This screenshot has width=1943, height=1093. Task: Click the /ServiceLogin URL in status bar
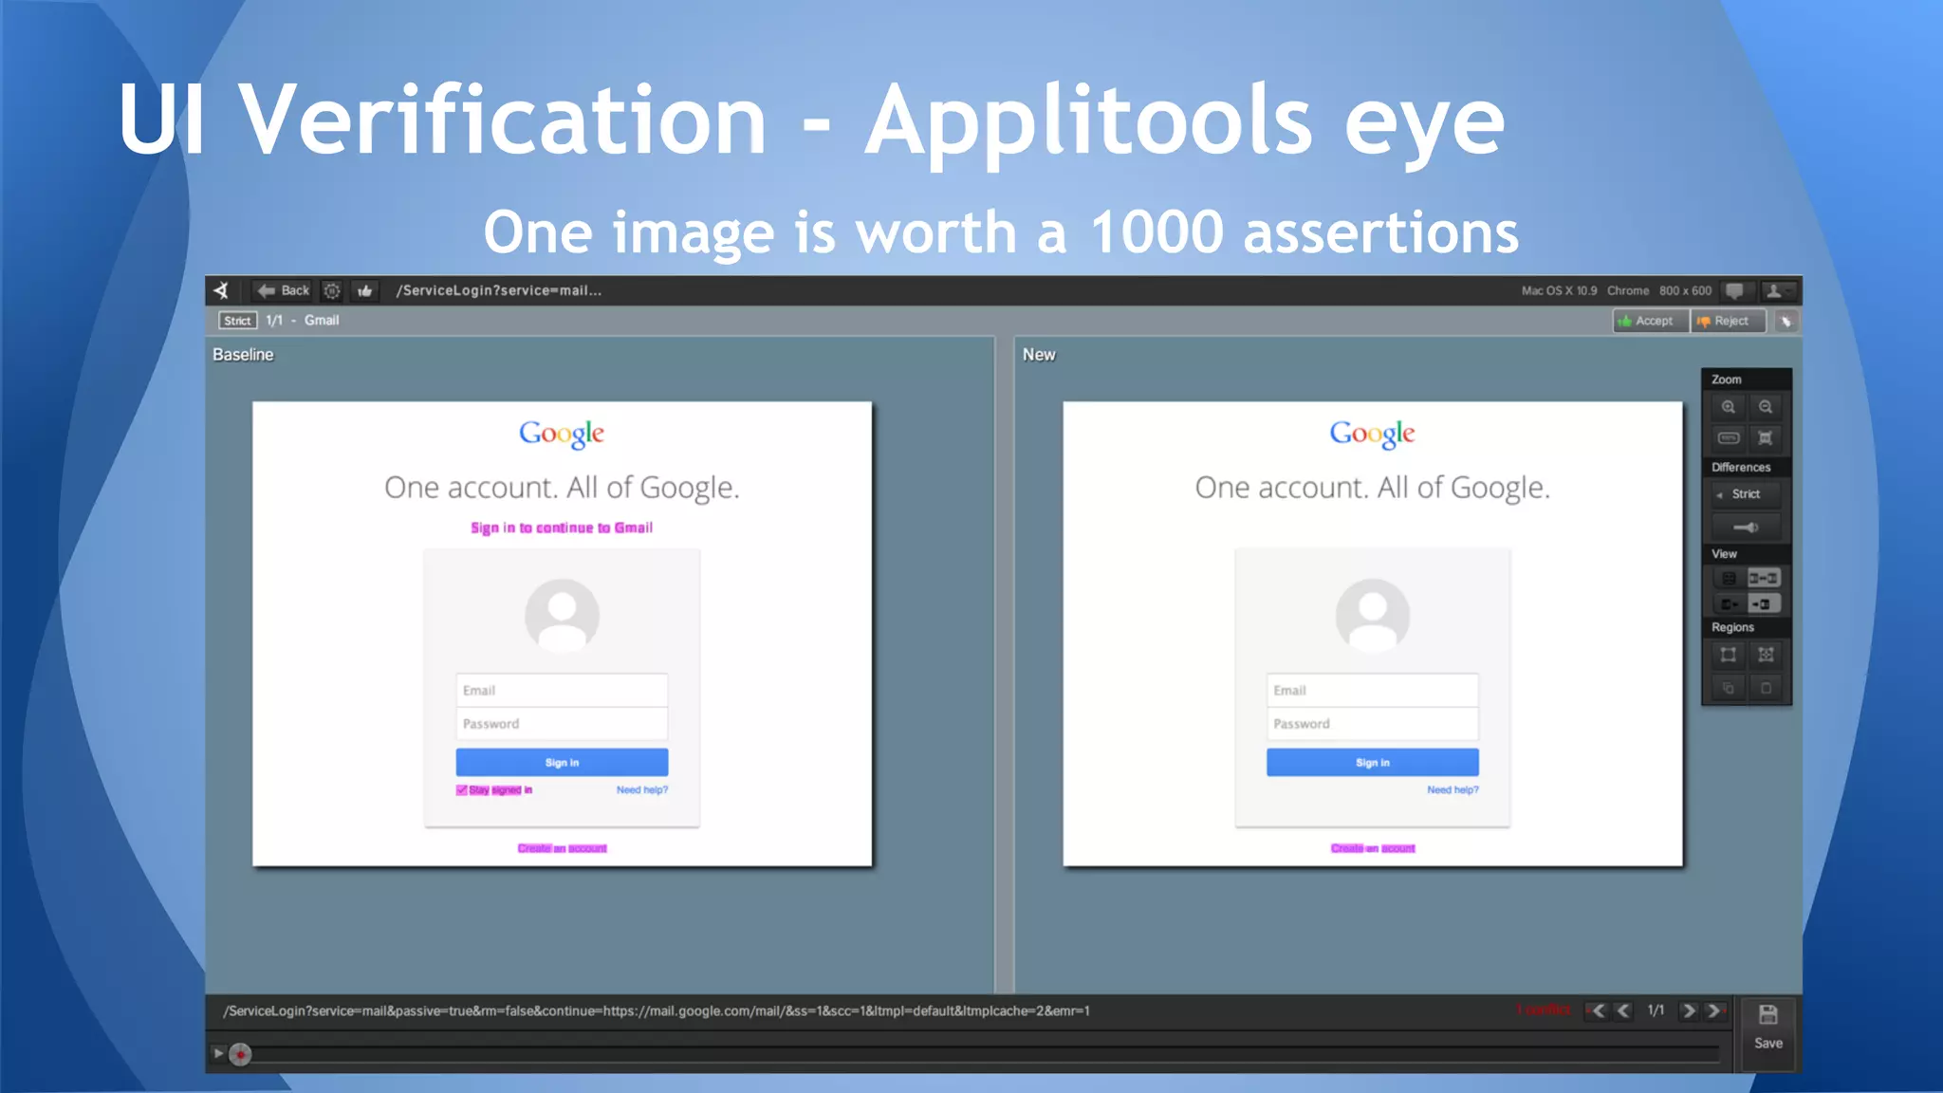point(657,1011)
